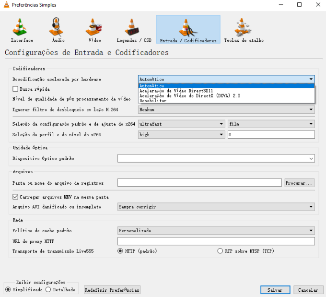Close the Preferências Simples window

(318, 5)
